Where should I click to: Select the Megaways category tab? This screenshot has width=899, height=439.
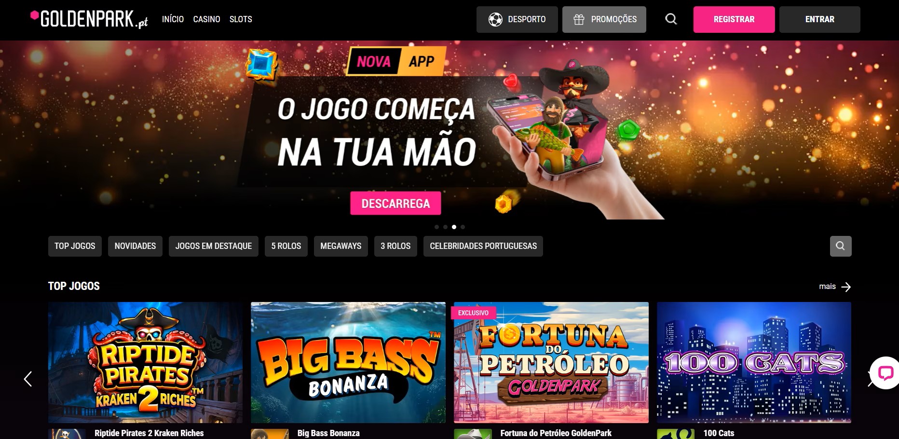pyautogui.click(x=341, y=246)
